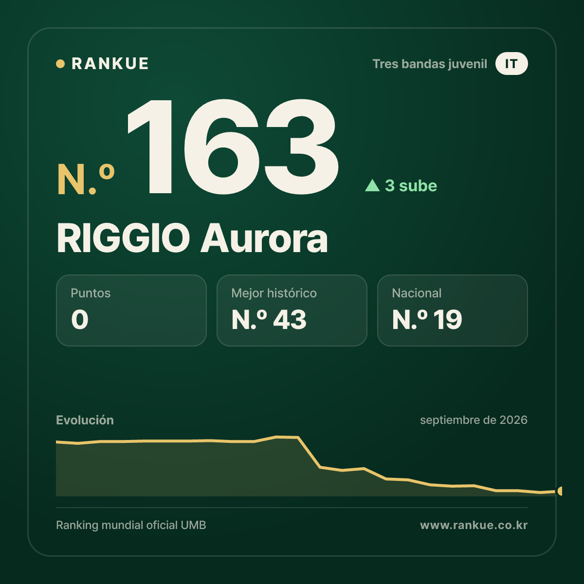Open the www.rankue.co.kr link
This screenshot has width=584, height=584.
[x=474, y=525]
